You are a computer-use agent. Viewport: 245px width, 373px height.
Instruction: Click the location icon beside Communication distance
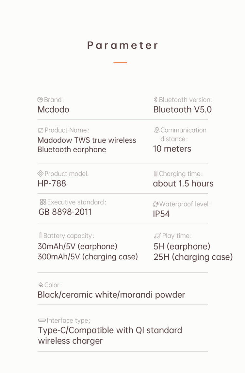click(156, 130)
